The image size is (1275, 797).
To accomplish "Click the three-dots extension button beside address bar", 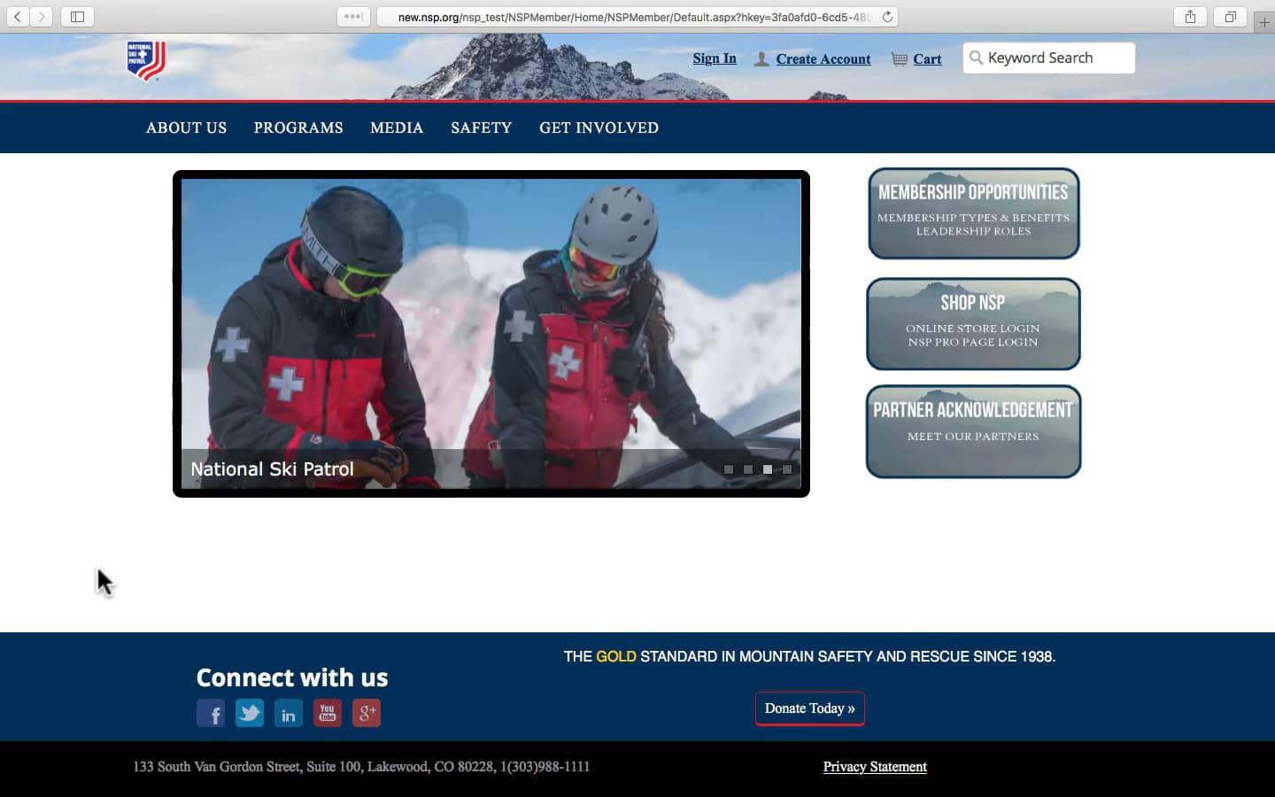I will 353,16.
